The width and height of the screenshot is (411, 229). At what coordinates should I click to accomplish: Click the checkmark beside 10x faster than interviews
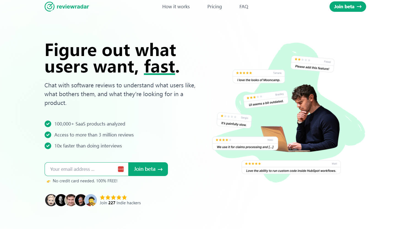48,146
